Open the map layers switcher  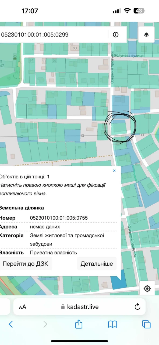[146, 34]
